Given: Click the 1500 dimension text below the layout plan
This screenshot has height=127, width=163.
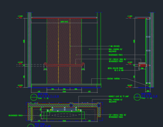Looking at the screenshot, I should [64, 121].
